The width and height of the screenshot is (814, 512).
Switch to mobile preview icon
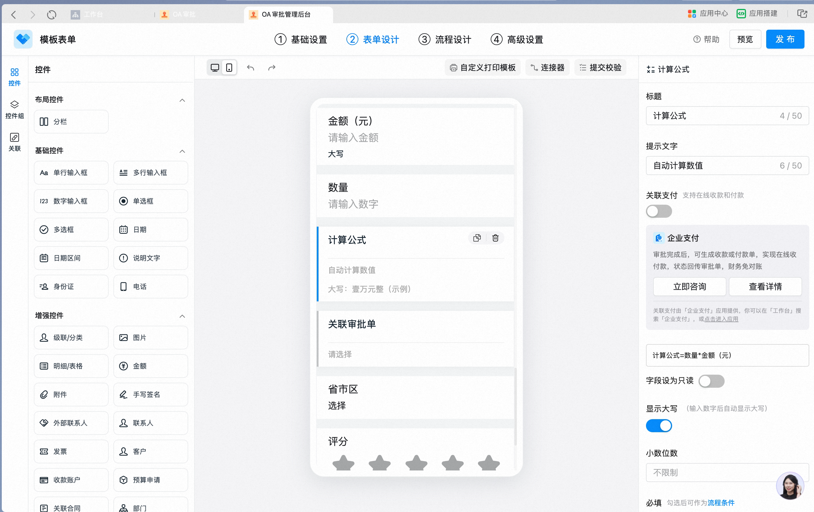(x=229, y=68)
